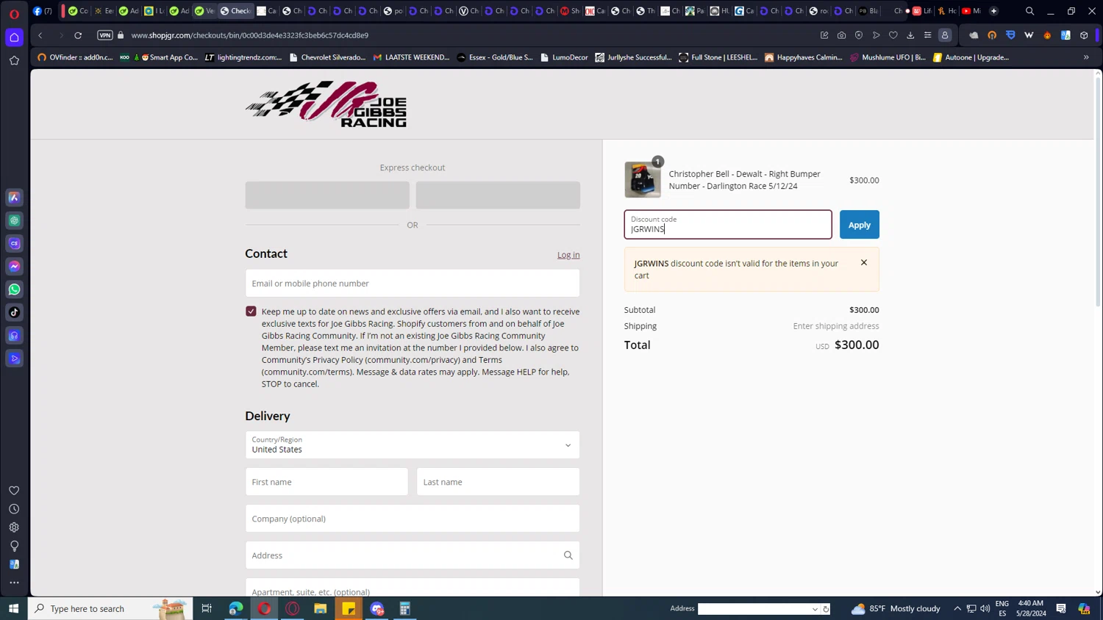Open the search tabs magnifier icon
Image resolution: width=1103 pixels, height=620 pixels.
[x=1030, y=11]
